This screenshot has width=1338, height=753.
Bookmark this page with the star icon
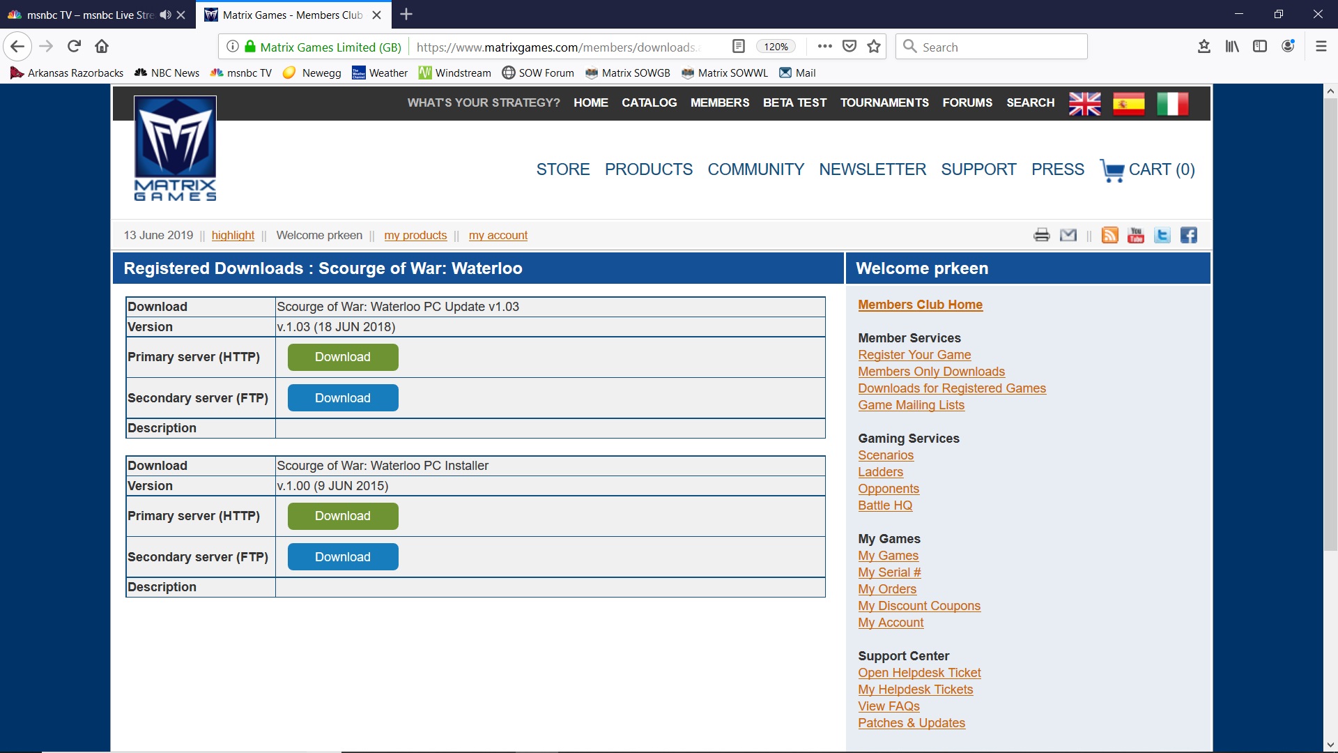pos(874,47)
